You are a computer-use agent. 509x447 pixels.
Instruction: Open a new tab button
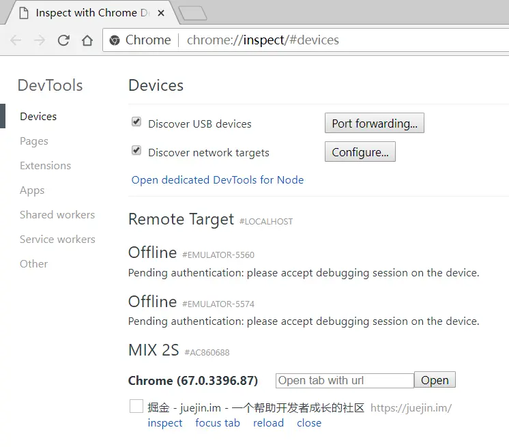pyautogui.click(x=193, y=13)
